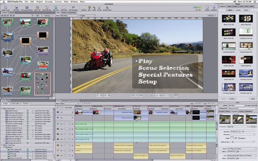Lock the A1 audio track
Screen dimensions: 258x161
pos(72,124)
